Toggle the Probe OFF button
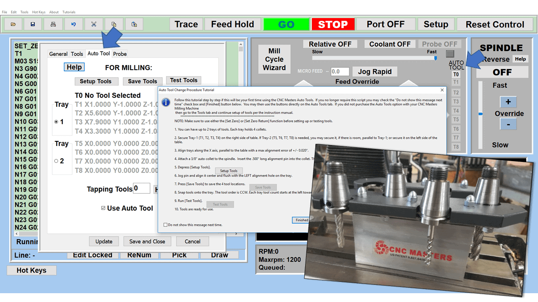The width and height of the screenshot is (538, 302). 440,44
